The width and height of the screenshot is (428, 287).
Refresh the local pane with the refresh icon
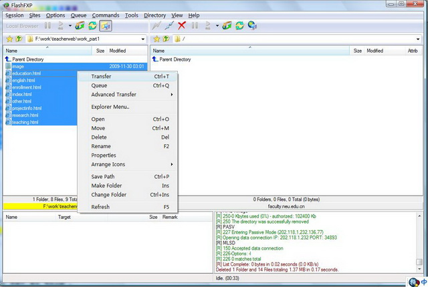click(92, 25)
